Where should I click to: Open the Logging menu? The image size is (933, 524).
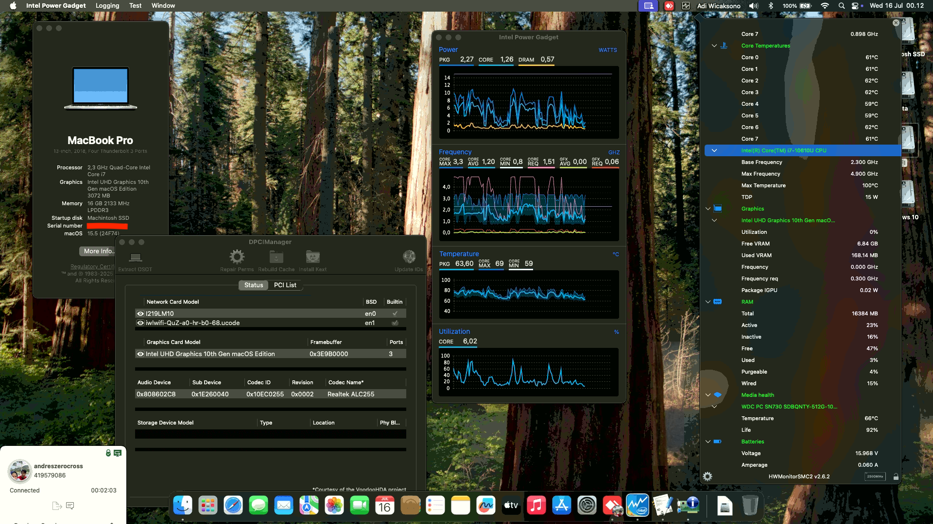point(107,5)
